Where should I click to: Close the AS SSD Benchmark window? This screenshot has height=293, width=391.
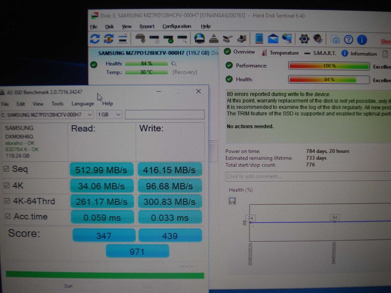click(x=198, y=91)
